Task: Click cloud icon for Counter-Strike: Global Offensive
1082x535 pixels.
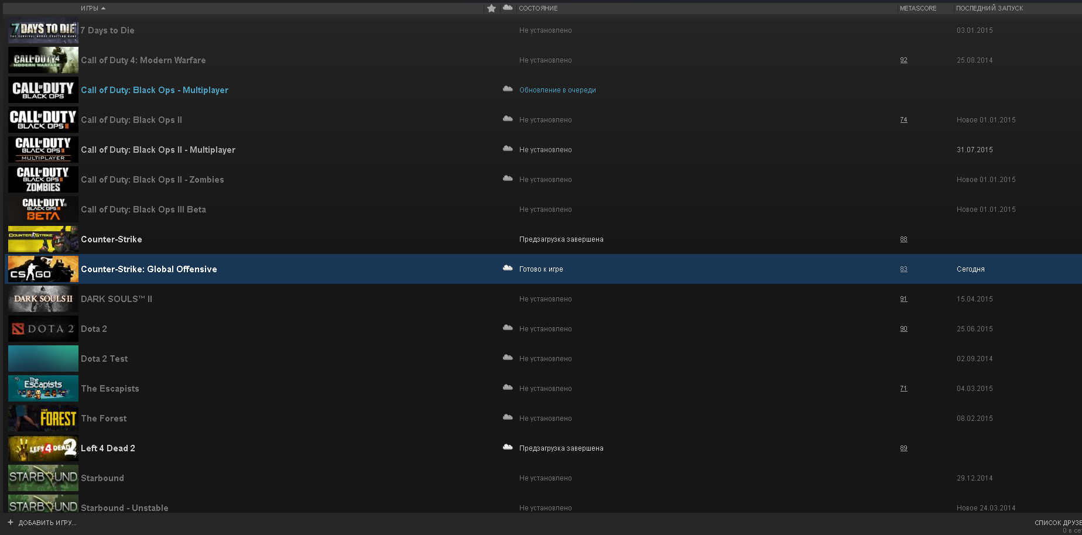Action: click(508, 268)
